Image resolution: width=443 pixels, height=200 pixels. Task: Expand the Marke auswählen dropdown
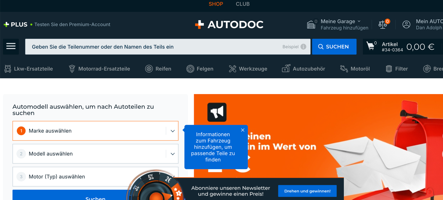pyautogui.click(x=172, y=131)
